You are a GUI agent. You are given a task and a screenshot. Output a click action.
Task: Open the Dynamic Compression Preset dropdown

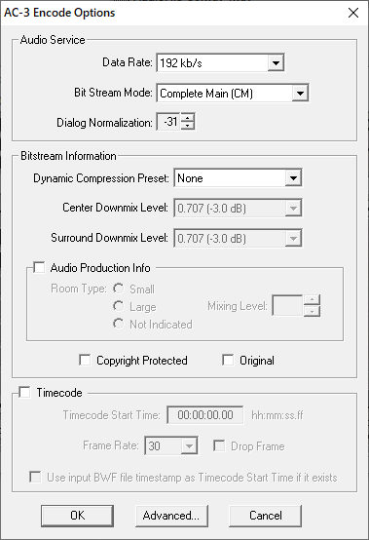pyautogui.click(x=238, y=178)
